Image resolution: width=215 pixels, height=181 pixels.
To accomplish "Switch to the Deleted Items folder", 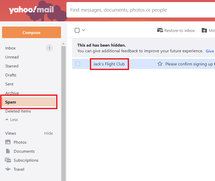I will 18,111.
